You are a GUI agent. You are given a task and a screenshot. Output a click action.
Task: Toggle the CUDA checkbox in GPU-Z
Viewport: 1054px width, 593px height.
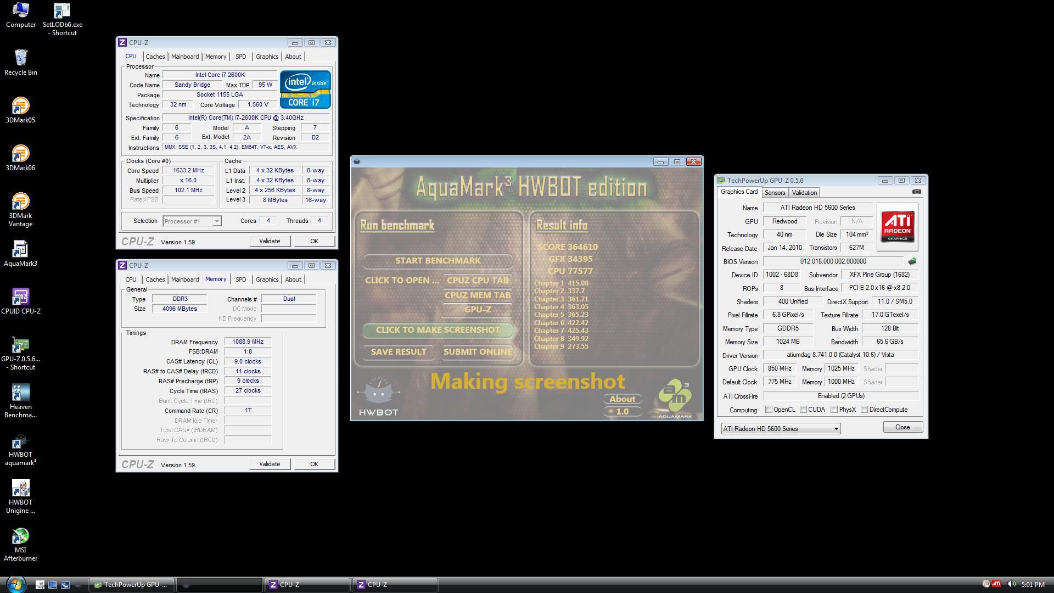(x=803, y=410)
